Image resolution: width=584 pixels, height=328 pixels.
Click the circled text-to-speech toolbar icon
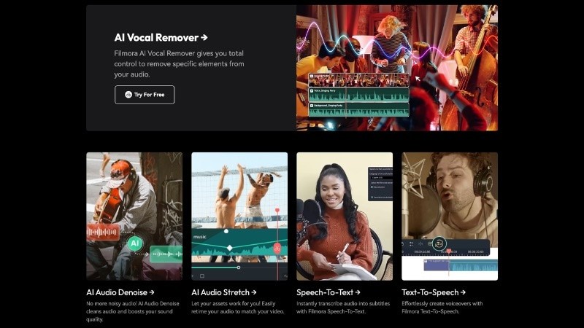point(439,244)
